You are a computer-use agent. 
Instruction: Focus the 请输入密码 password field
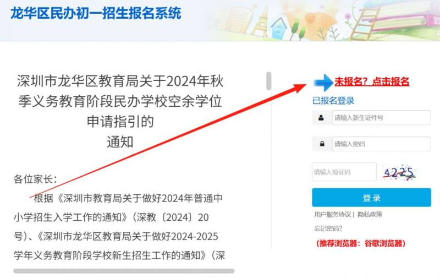[x=382, y=144]
